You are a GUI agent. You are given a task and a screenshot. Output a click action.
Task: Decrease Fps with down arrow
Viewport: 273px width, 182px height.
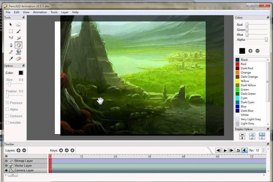coord(263,152)
